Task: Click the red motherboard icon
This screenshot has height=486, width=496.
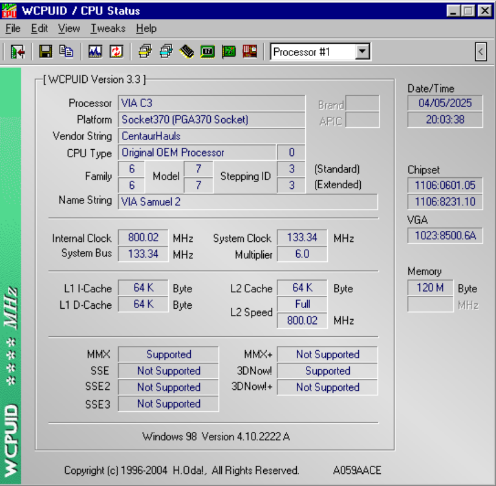Action: pyautogui.click(x=250, y=52)
